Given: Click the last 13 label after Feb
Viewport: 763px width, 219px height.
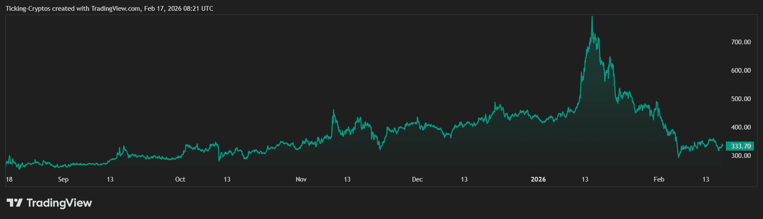Looking at the screenshot, I should [x=706, y=179].
